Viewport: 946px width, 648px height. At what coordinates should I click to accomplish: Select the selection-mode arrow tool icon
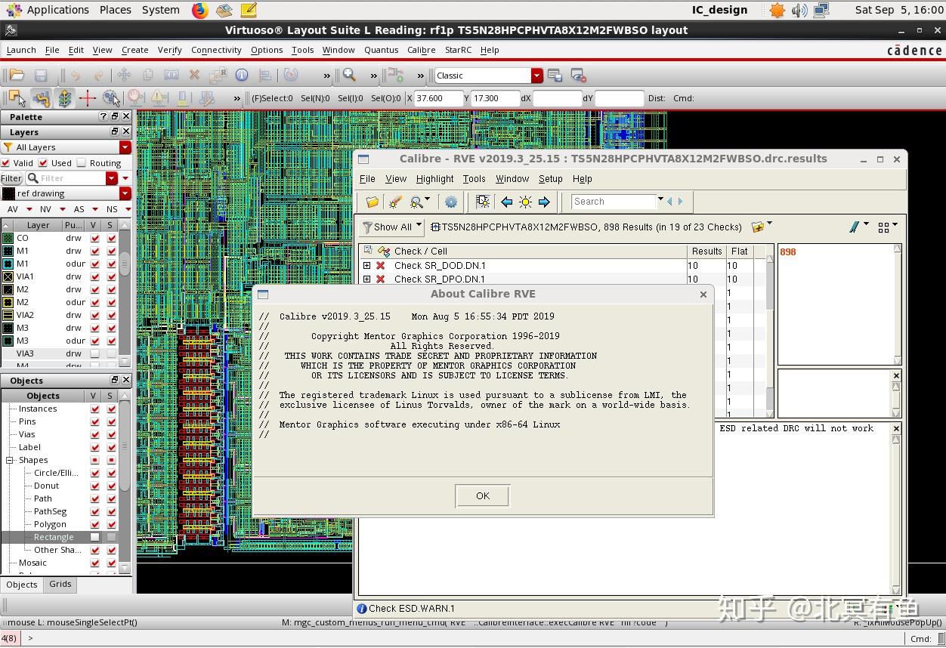[x=17, y=98]
